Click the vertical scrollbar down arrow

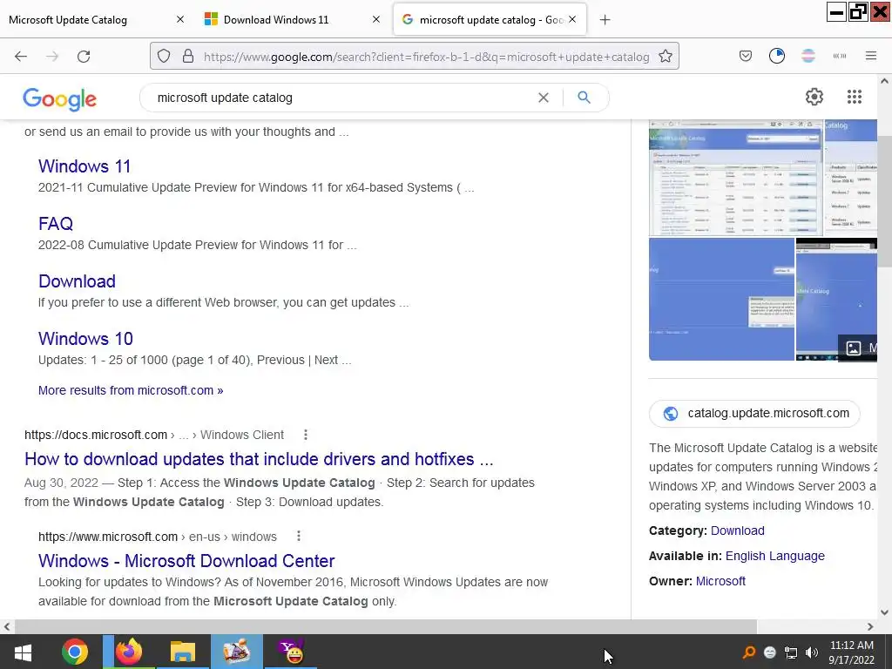884,612
